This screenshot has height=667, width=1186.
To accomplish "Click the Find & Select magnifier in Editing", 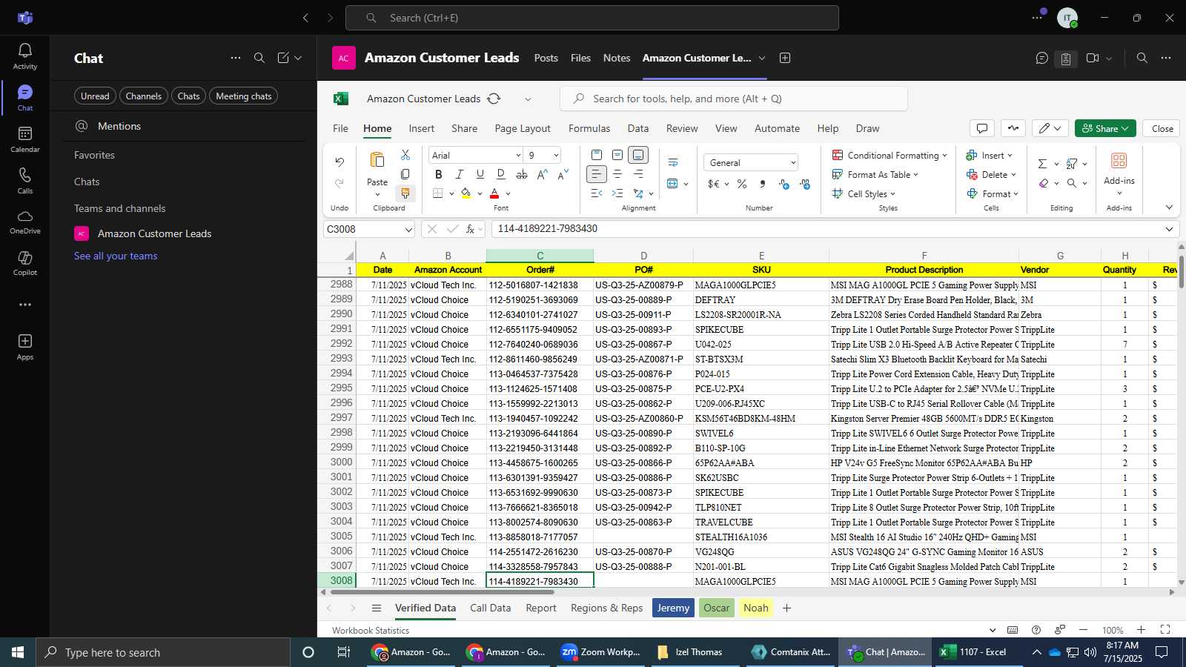I will (1072, 183).
